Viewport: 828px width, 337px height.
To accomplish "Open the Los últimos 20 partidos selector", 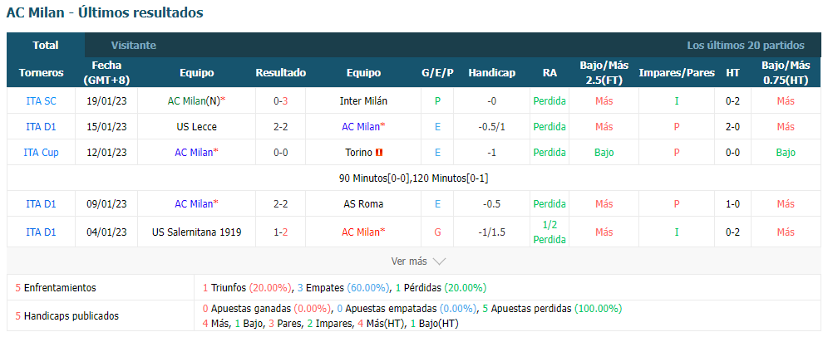I will click(746, 46).
